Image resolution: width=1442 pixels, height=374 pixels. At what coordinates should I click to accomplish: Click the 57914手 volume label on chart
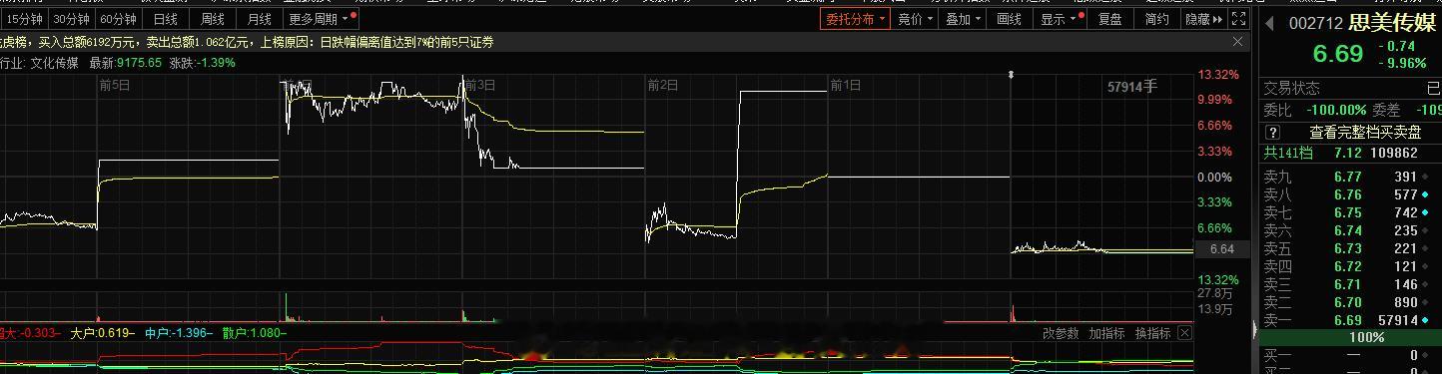[x=1132, y=87]
